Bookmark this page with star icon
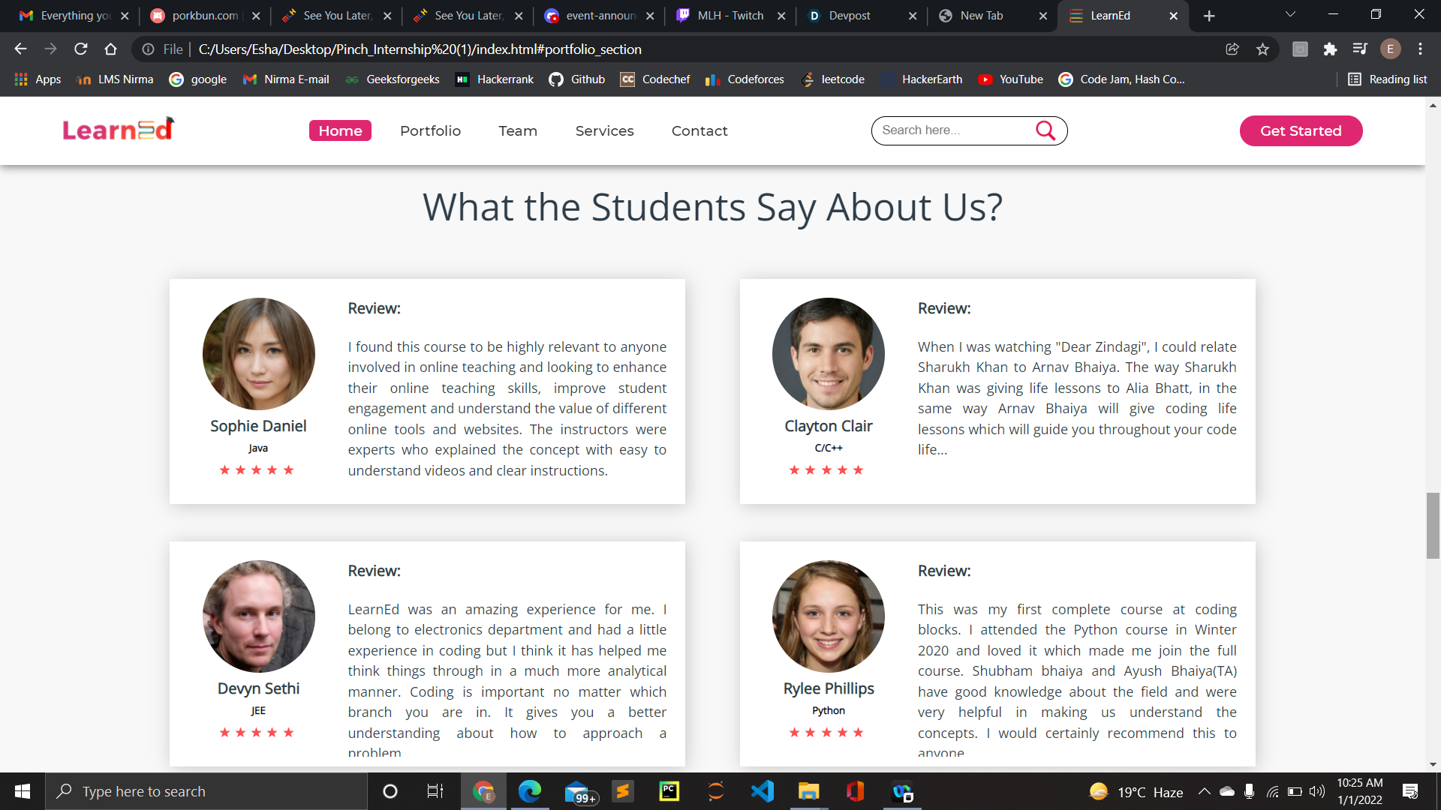 pyautogui.click(x=1262, y=49)
